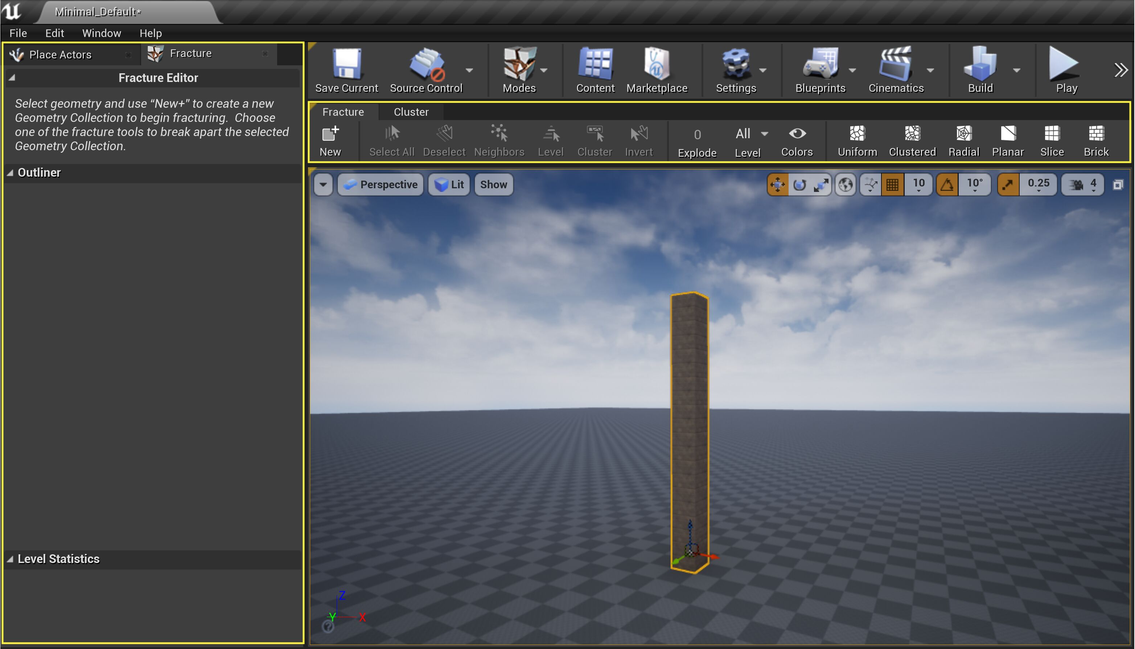
Task: Open the Marketplace icon
Action: (657, 65)
